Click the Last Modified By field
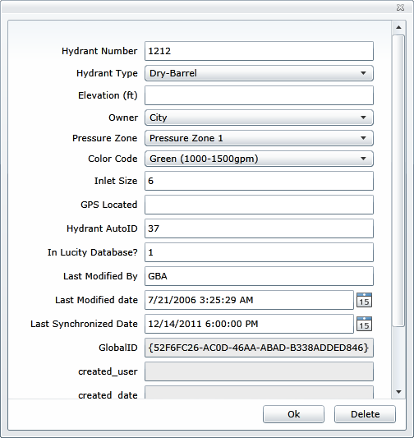The width and height of the screenshot is (414, 438). [259, 276]
